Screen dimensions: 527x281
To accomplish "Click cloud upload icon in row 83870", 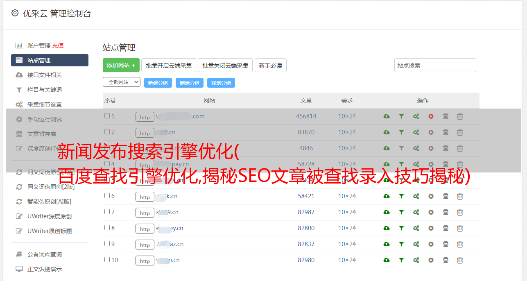I will pos(387,132).
